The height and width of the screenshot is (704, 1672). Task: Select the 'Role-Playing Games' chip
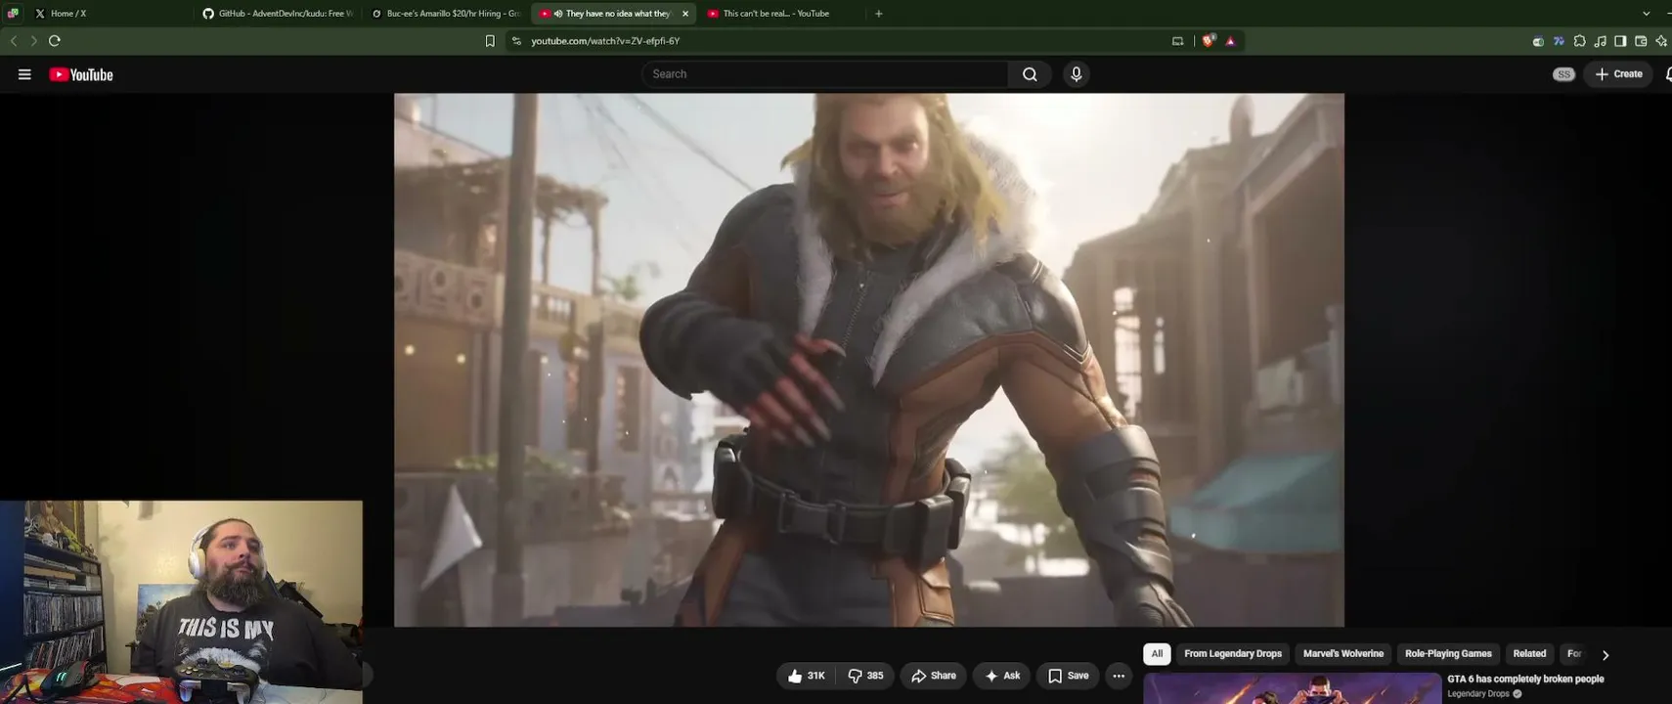[x=1448, y=654]
